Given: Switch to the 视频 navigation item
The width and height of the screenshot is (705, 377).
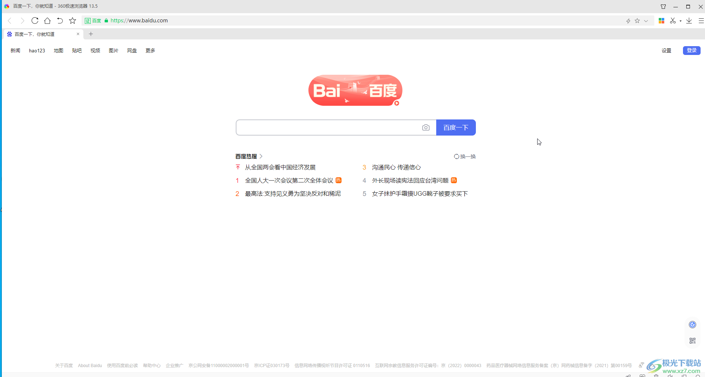Looking at the screenshot, I should click(x=95, y=51).
